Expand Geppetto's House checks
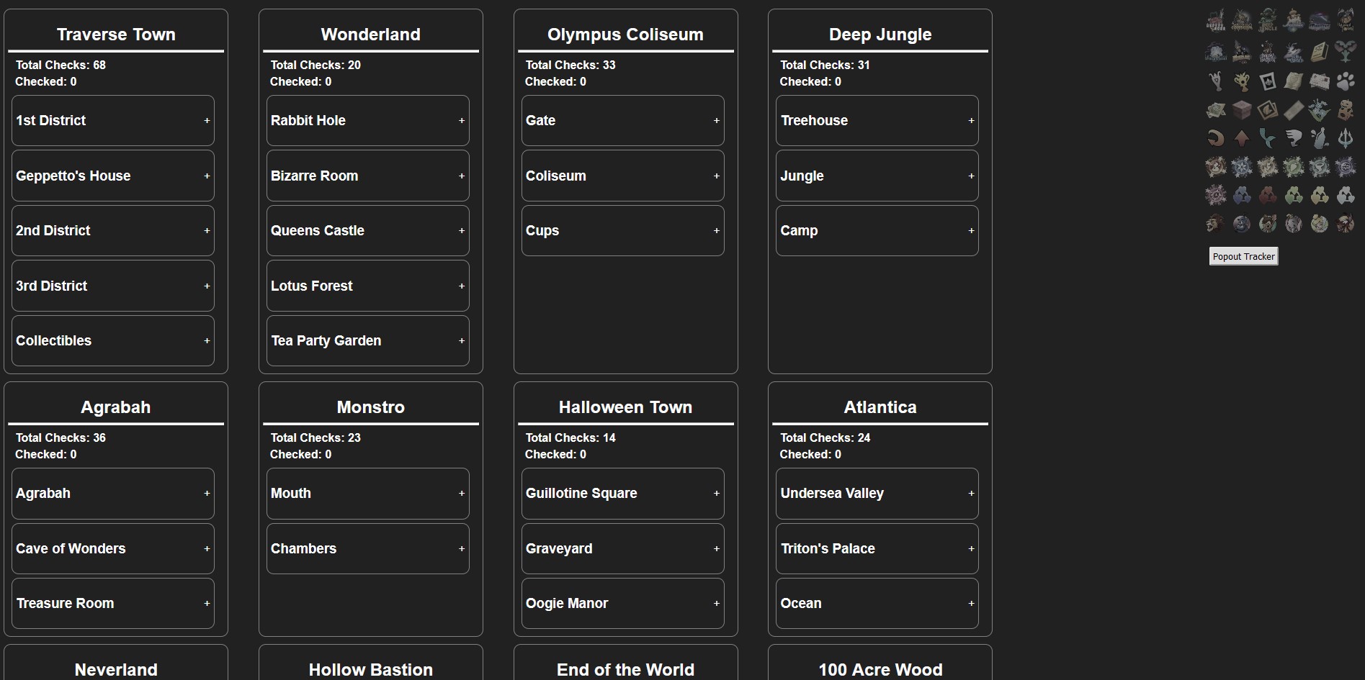1365x680 pixels. coord(113,176)
